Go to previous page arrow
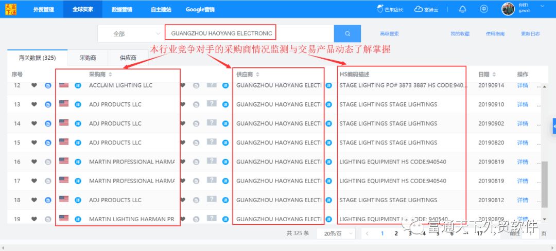556x251 pixels. [368, 234]
